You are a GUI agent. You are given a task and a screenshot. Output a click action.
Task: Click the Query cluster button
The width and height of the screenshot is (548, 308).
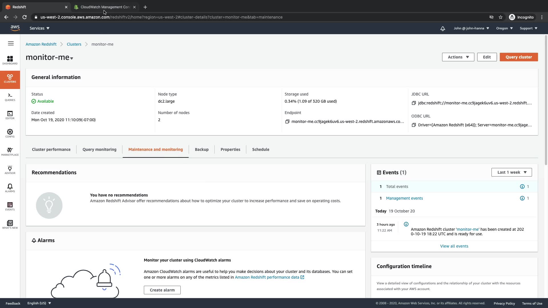click(x=519, y=57)
